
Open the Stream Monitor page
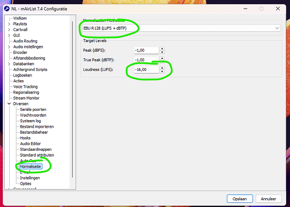(26, 98)
